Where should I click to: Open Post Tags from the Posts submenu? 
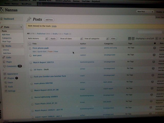pyautogui.click(x=7, y=42)
